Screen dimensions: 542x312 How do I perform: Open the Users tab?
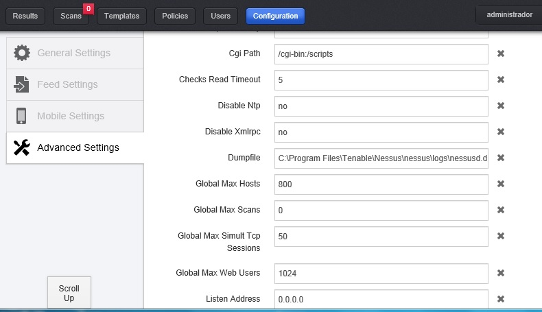click(x=221, y=16)
